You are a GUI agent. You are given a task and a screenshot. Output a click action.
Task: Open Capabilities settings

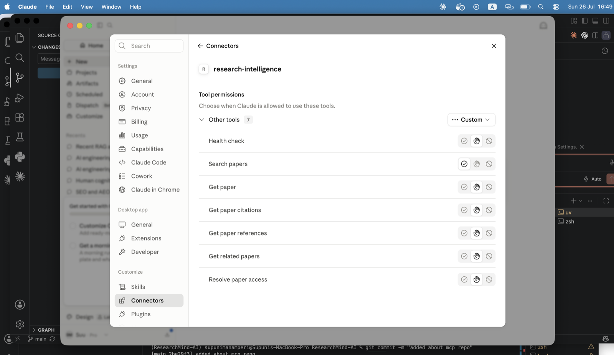pos(149,149)
